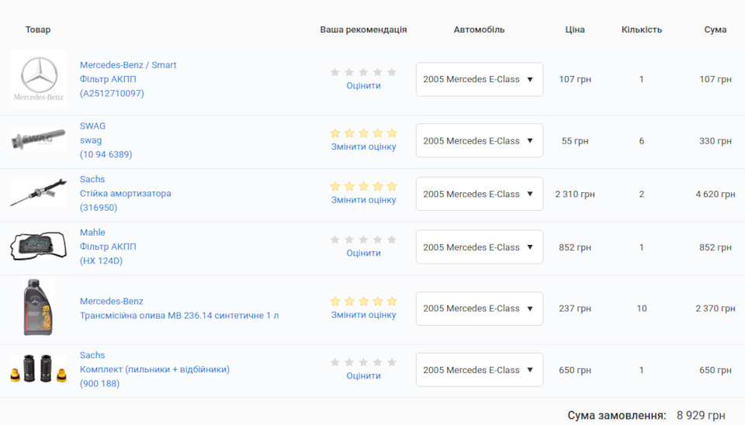Screen dimensions: 745x425
Task: Set SWAG rating to third star
Action: coord(363,133)
